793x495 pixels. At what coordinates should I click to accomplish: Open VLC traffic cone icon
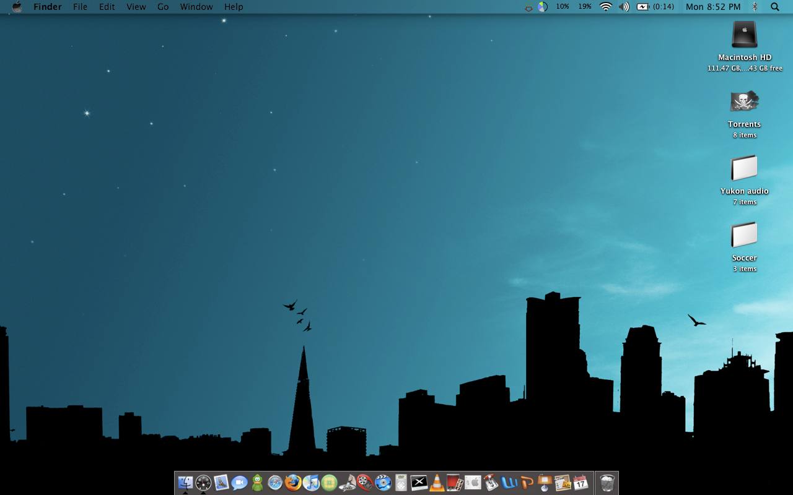pos(437,483)
